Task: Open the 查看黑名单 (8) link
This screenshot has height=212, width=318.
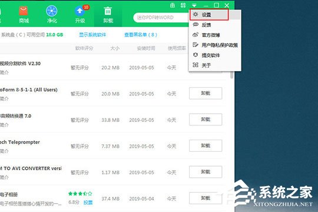Action: click(x=141, y=35)
